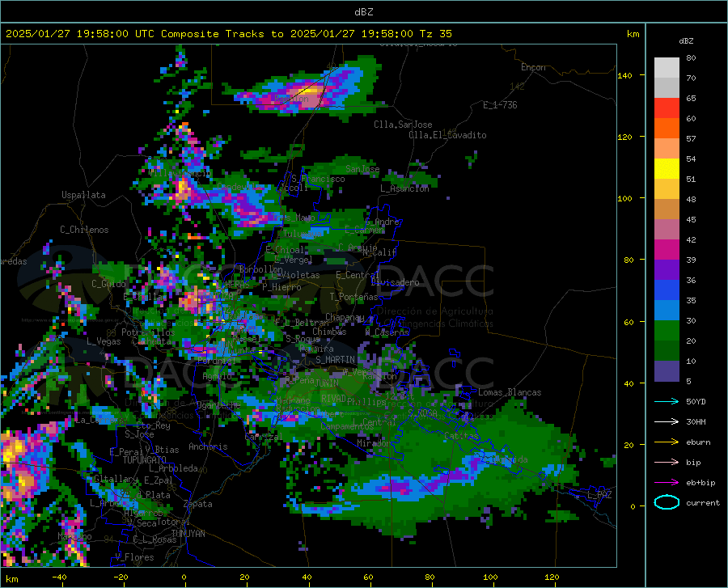Click the legend label 'current'
This screenshot has width=728, height=588.
pos(703,502)
